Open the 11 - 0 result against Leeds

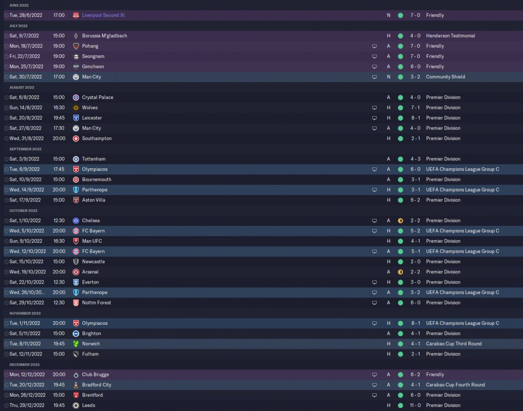click(x=415, y=405)
